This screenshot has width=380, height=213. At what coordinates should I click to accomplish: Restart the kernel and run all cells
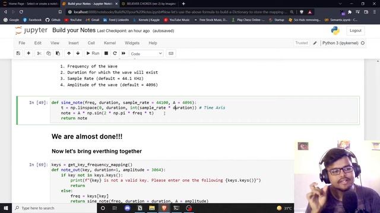(123, 53)
